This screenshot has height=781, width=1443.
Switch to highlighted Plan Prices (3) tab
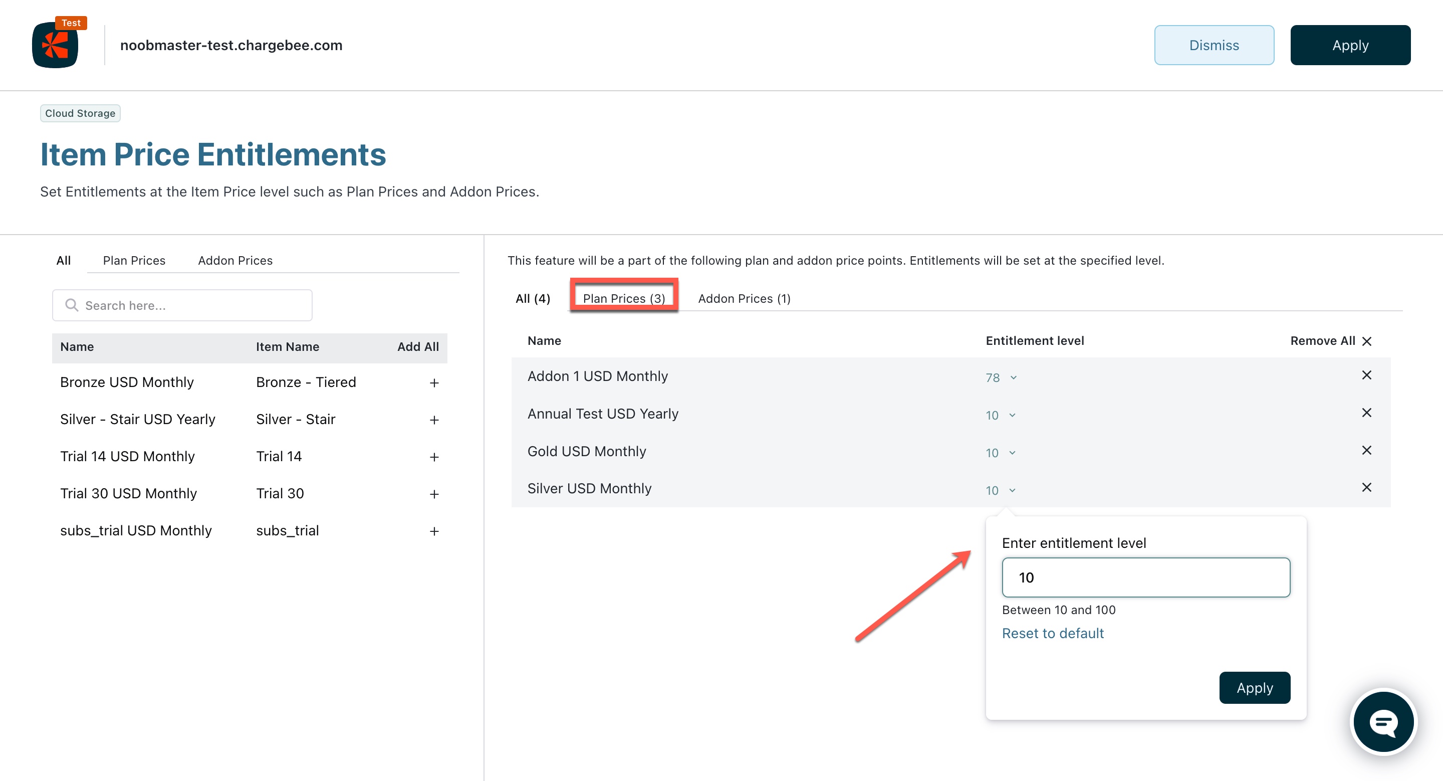pos(623,299)
